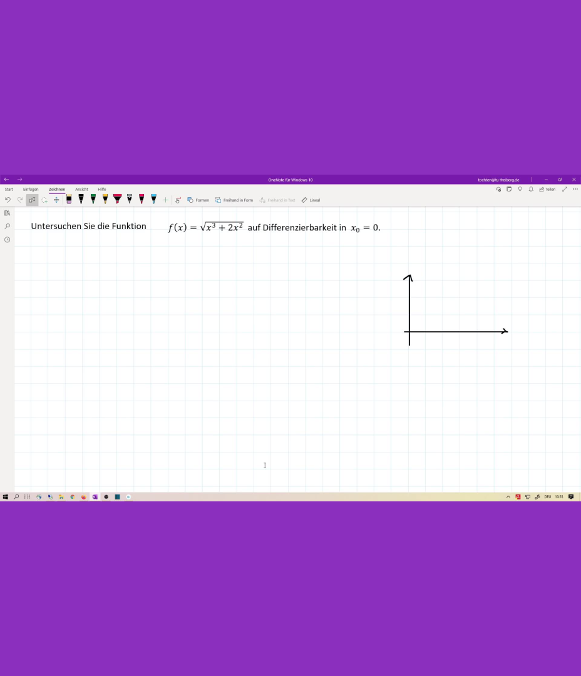Select the eraser tool
The image size is (581, 676).
69,199
